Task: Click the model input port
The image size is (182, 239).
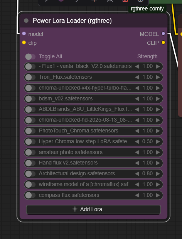Action: (x=24, y=34)
